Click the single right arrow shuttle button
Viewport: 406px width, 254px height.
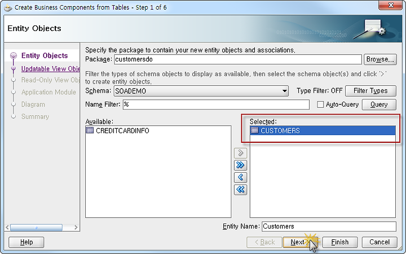(x=240, y=153)
